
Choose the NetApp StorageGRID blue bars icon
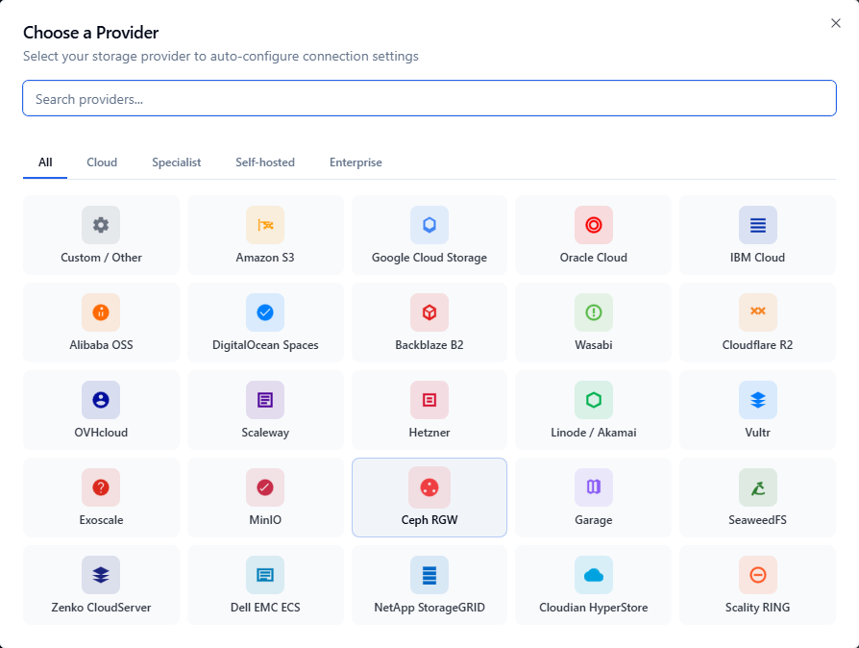(x=429, y=575)
